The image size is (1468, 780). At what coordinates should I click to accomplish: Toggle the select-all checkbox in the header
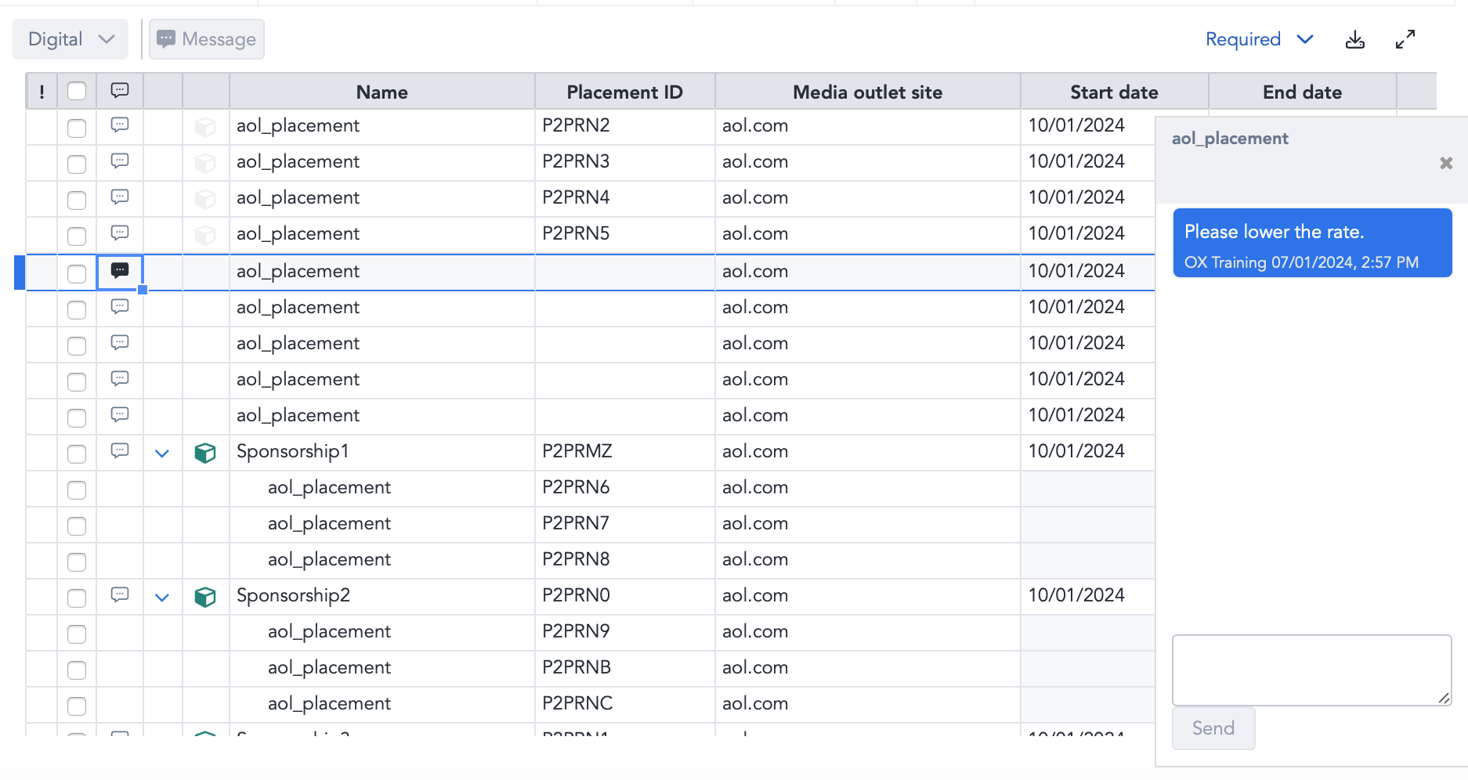click(77, 92)
